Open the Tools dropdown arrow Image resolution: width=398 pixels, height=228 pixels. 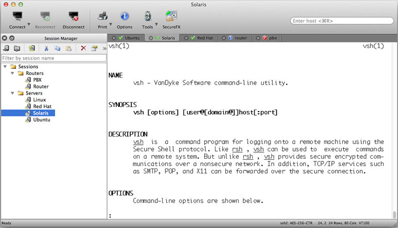[158, 24]
